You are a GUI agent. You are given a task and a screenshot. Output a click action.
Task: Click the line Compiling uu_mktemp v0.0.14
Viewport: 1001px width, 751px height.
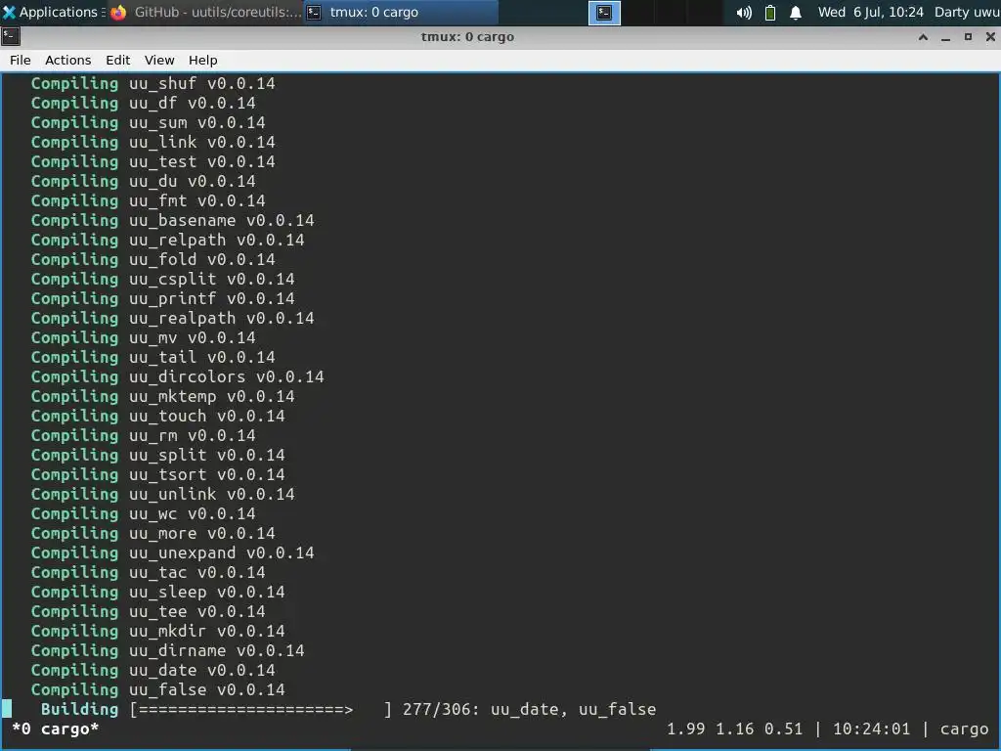click(163, 397)
